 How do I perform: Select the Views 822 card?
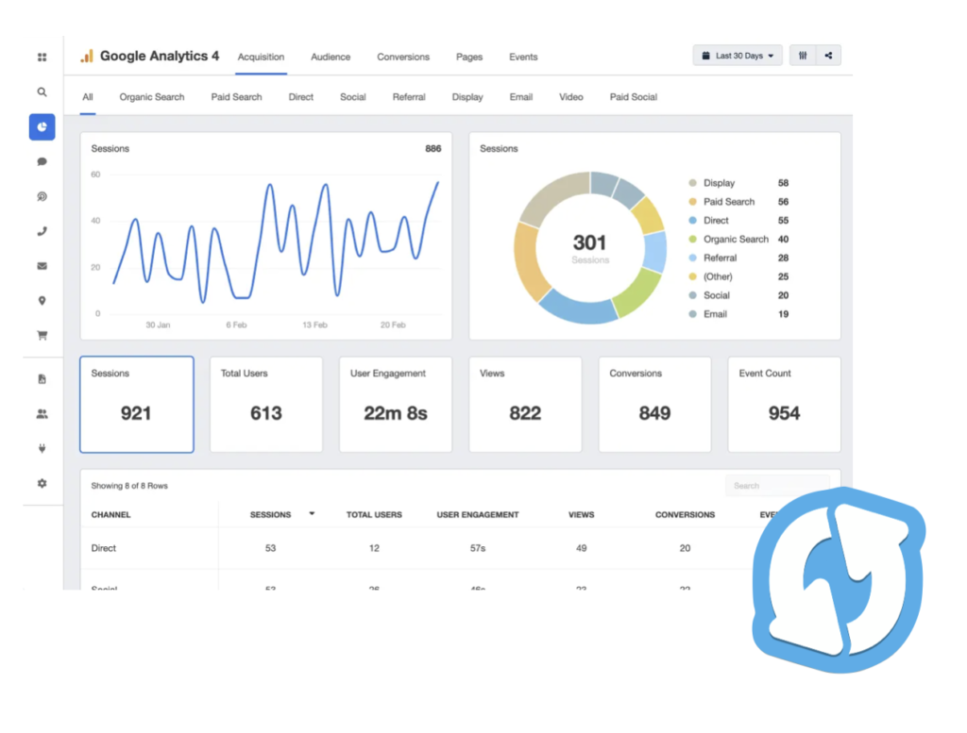coord(525,404)
